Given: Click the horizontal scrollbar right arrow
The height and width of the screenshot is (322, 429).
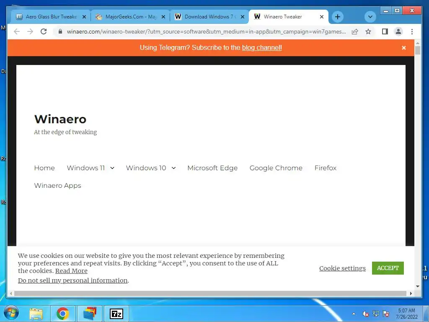Looking at the screenshot, I should 411,293.
